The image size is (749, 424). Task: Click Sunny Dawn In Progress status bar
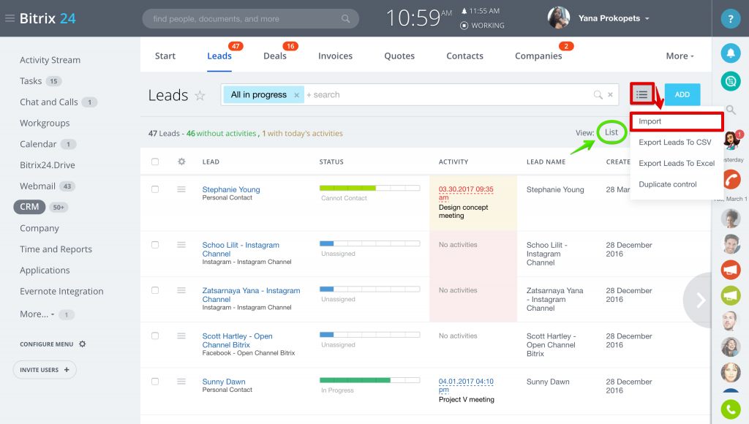point(369,380)
